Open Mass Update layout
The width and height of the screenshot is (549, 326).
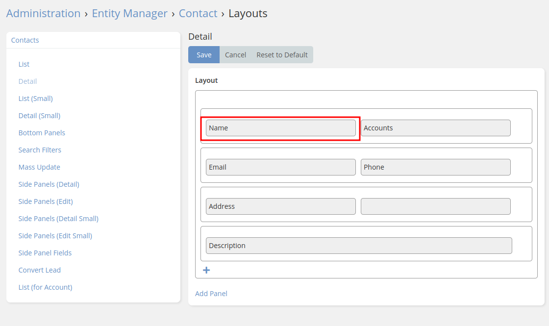pyautogui.click(x=39, y=167)
